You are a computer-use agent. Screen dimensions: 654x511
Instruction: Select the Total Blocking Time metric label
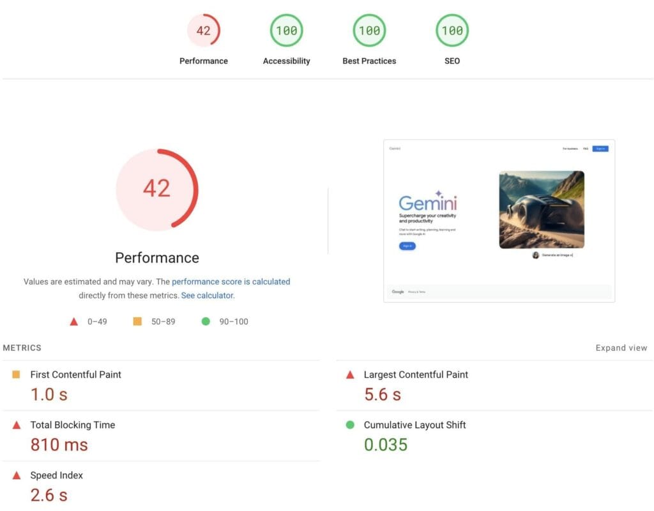coord(73,425)
